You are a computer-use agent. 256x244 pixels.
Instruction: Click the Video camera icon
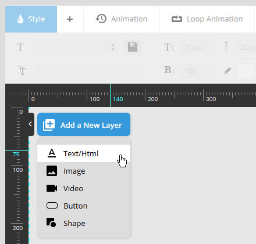click(52, 188)
